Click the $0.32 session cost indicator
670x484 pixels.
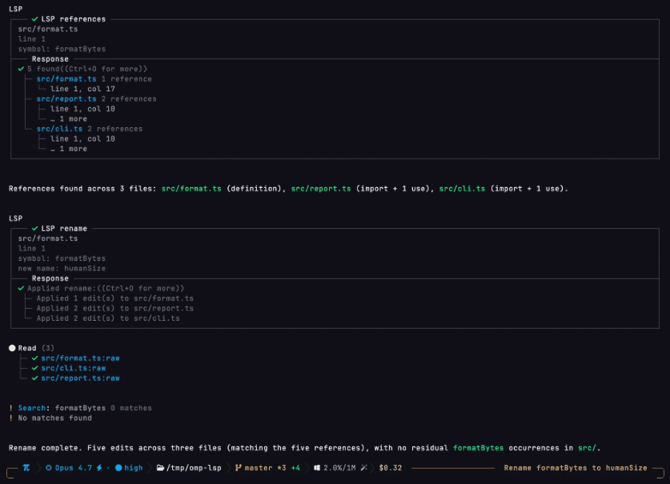(391, 468)
